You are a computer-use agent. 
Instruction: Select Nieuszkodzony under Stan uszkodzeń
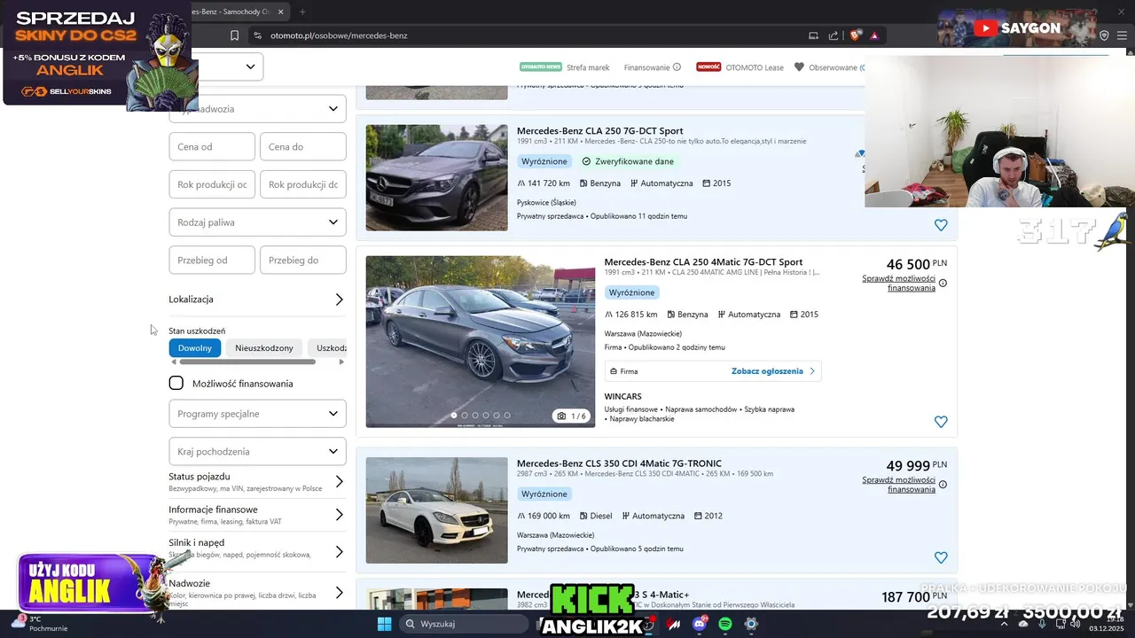264,348
